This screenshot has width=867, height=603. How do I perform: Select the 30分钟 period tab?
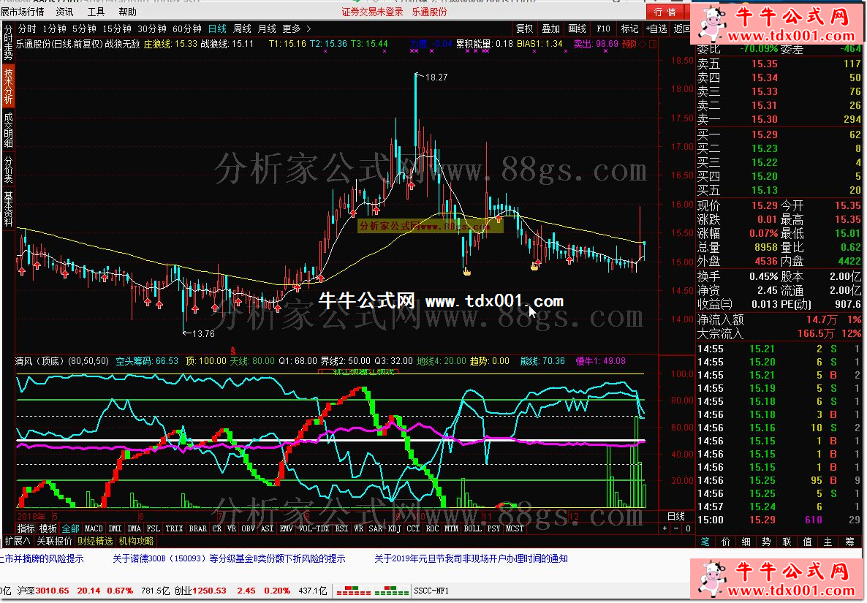[151, 29]
